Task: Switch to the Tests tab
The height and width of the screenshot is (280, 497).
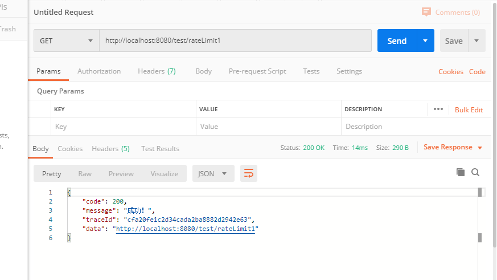Action: pyautogui.click(x=311, y=71)
